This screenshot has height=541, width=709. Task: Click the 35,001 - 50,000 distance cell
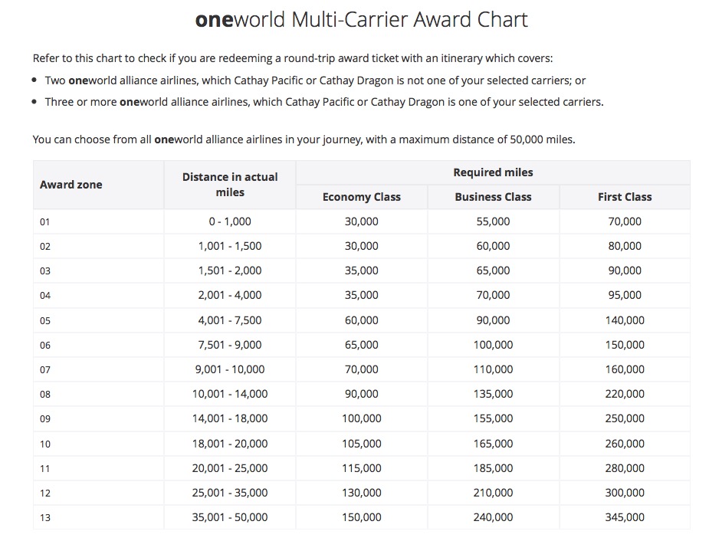(x=230, y=517)
